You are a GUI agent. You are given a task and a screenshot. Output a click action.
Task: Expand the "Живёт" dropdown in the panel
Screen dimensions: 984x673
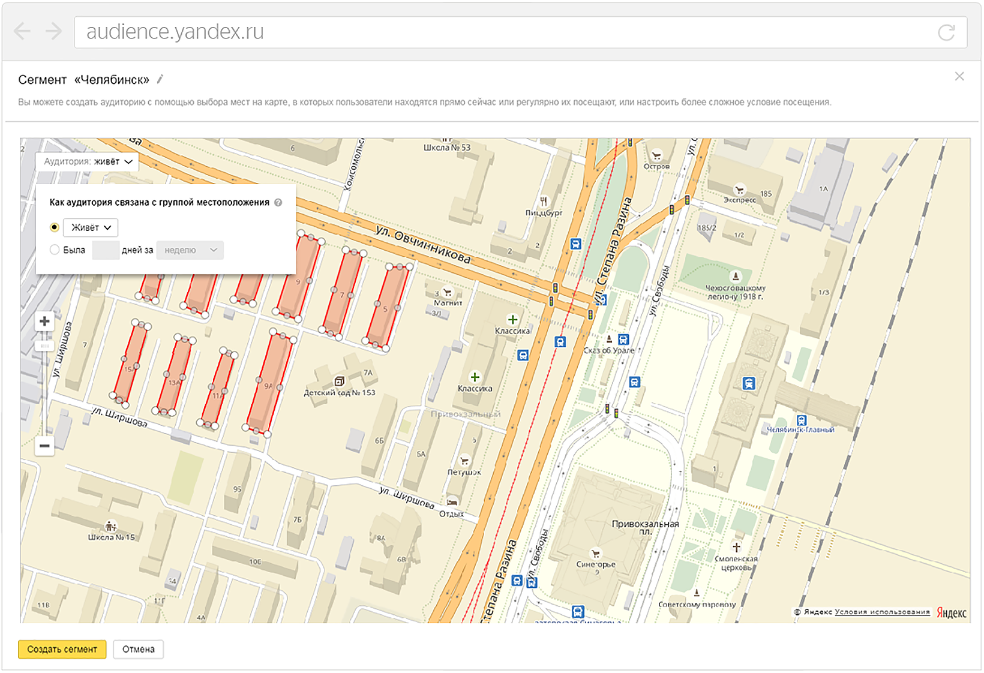click(91, 227)
